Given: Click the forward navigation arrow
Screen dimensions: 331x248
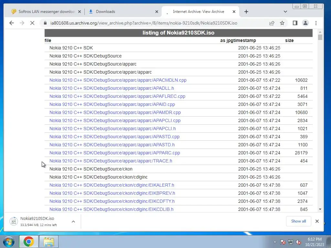Looking at the screenshot, I should (22, 23).
